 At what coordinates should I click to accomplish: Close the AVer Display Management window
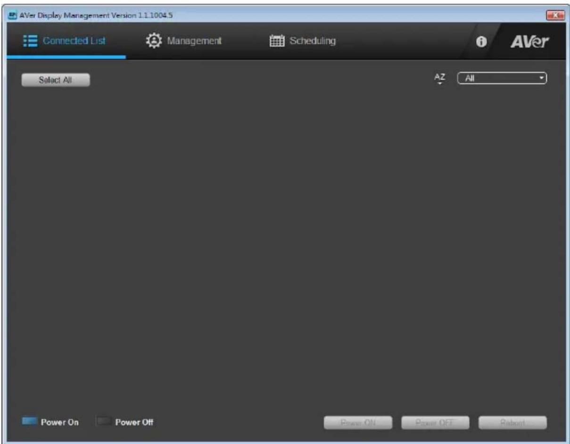tap(554, 16)
